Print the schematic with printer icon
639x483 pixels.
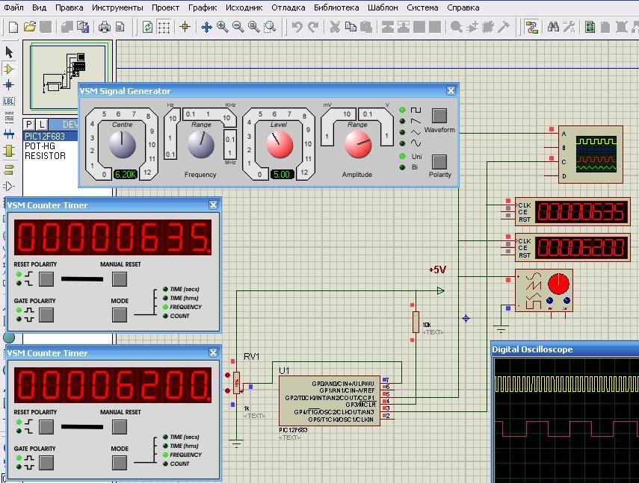(x=105, y=28)
